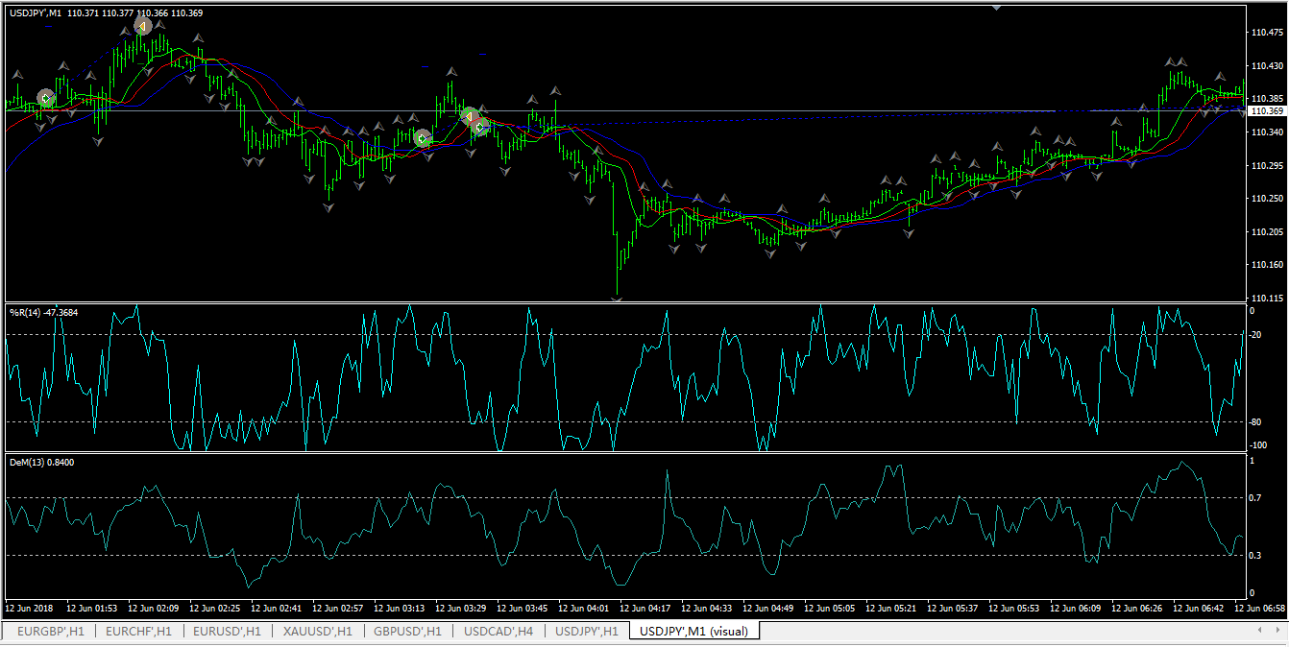Open the EURCHF',H1 chart tab

pos(138,631)
